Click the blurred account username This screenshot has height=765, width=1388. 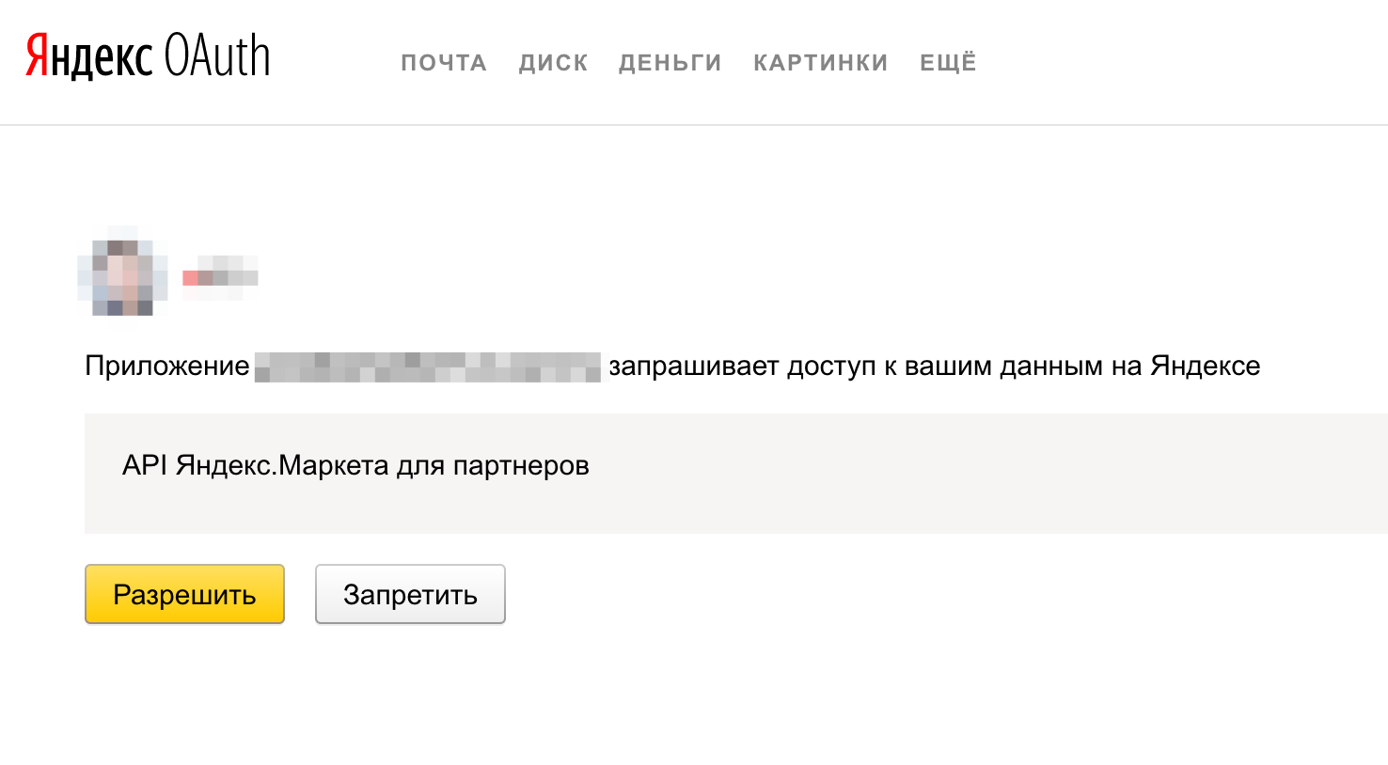click(220, 277)
